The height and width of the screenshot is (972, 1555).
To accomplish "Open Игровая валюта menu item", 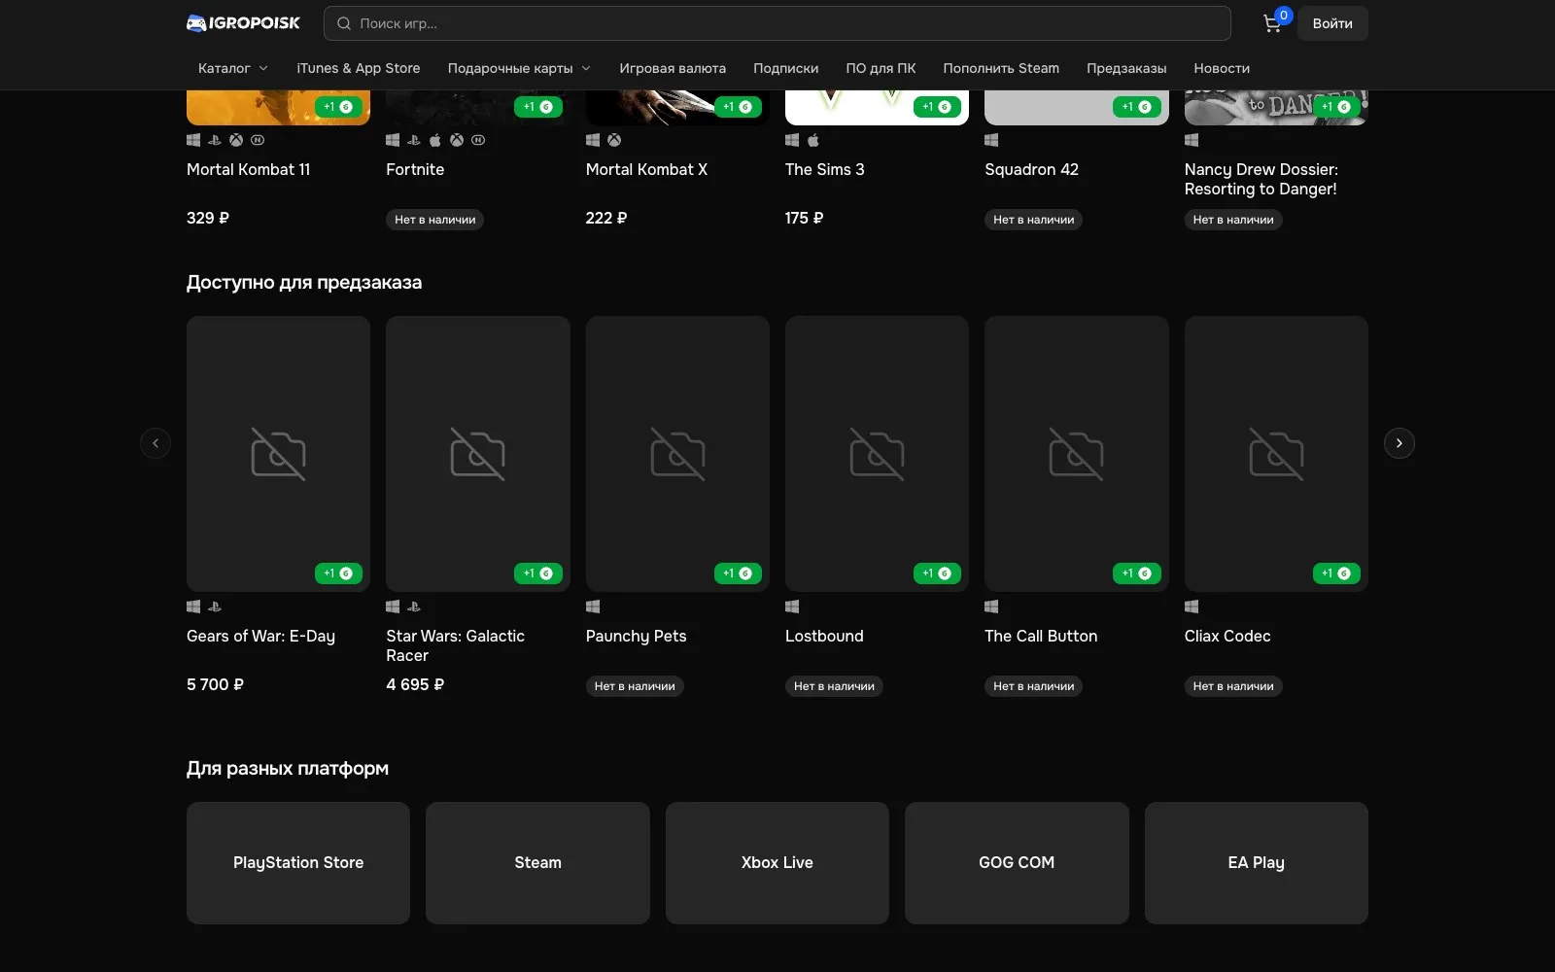I will 673,68.
